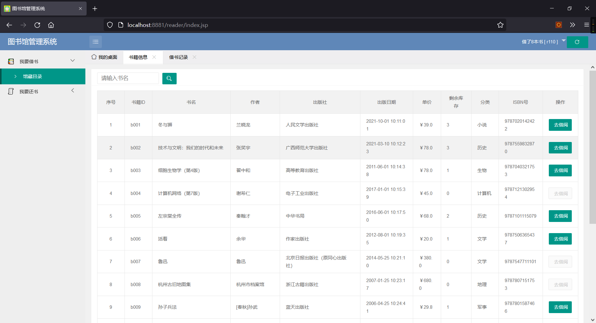Click book name 技术与文明：我们的时代和未来

191,148
